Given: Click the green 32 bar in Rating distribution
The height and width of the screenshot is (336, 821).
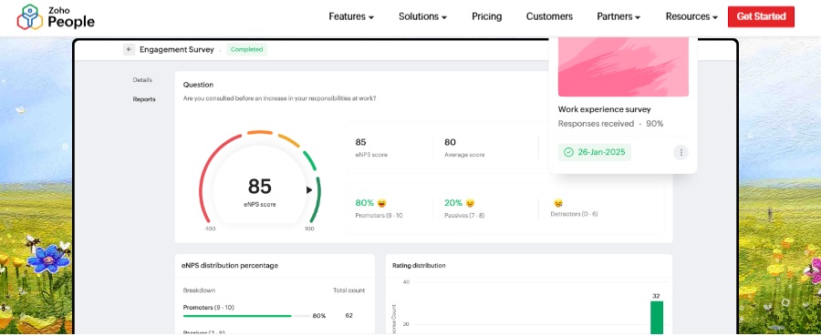Looking at the screenshot, I should click(657, 318).
